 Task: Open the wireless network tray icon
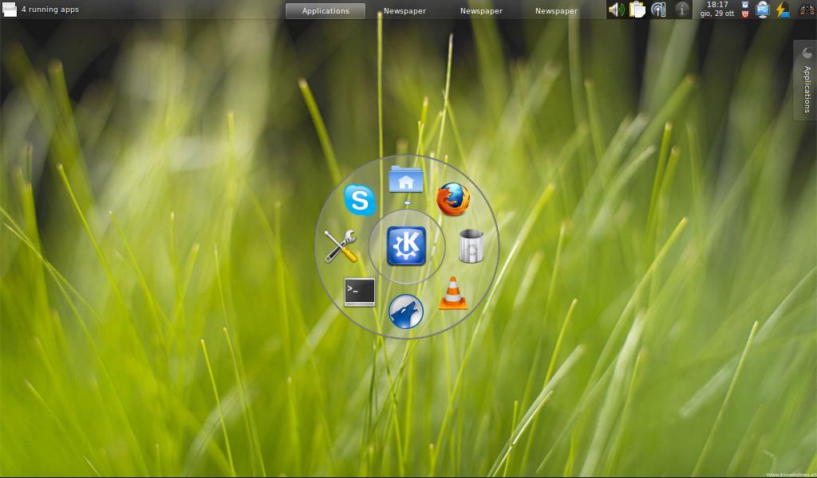pos(658,10)
